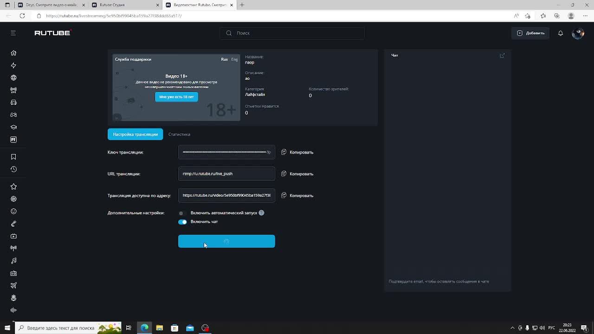Show hidden system tray icons
594x334 pixels.
point(512,328)
